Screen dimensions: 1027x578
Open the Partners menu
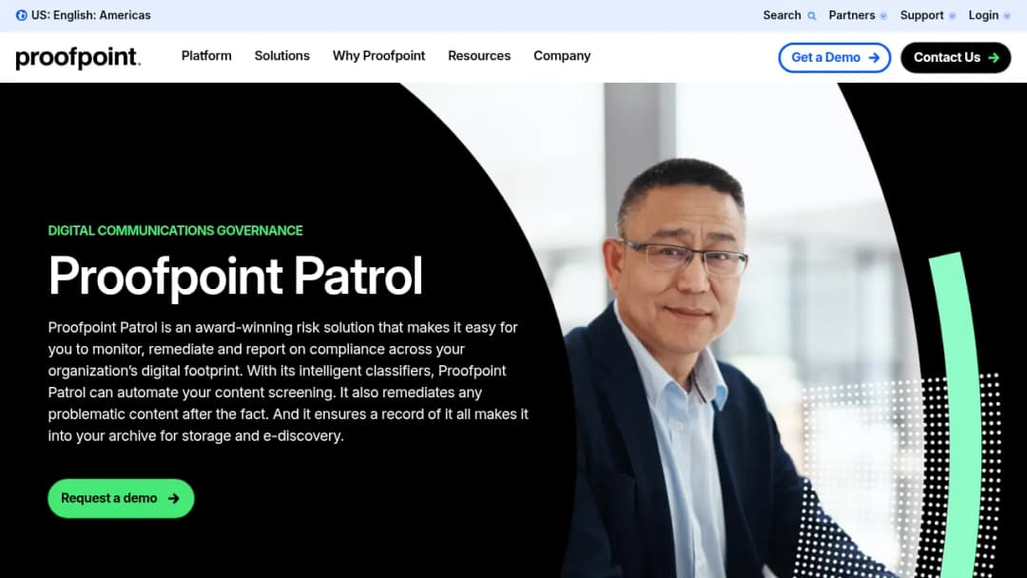point(851,15)
